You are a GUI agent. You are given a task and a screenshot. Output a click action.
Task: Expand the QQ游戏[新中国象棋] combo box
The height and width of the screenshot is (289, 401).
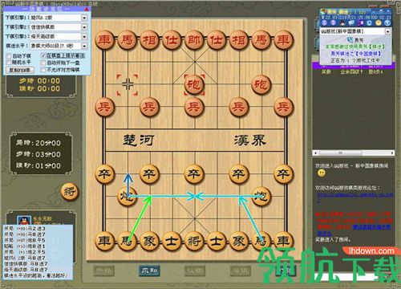tap(388, 31)
